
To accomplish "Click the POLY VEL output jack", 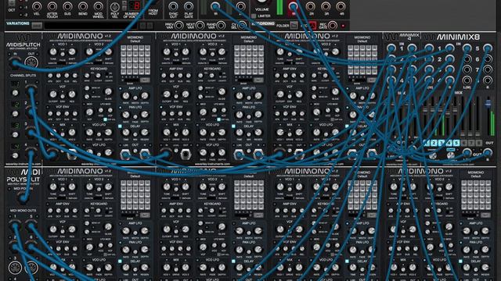I will tap(115, 7).
